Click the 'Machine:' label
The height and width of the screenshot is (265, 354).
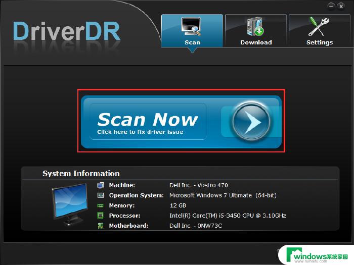coord(122,185)
